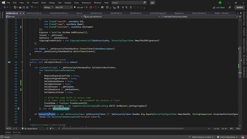Click the Add to Source Control button

[201, 137]
